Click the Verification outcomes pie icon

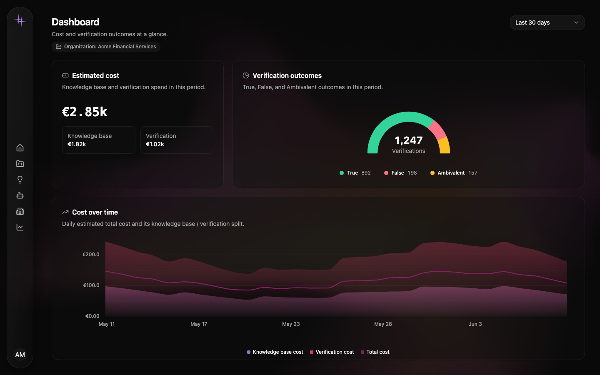246,75
